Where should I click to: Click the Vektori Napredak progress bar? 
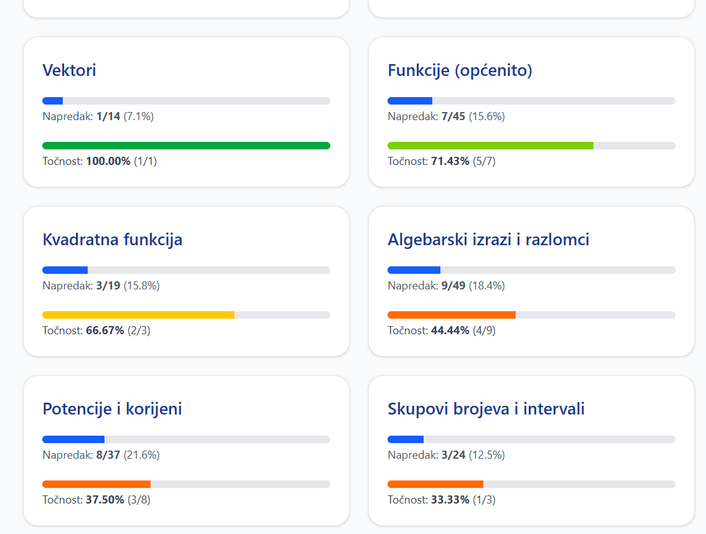point(186,100)
